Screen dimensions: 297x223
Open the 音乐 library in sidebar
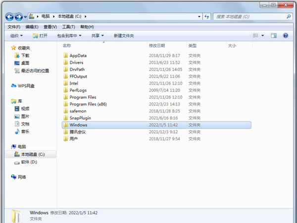point(25,131)
